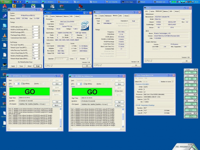
Task: Click the MB temperature gauge in PC Probe
Action: 191,103
